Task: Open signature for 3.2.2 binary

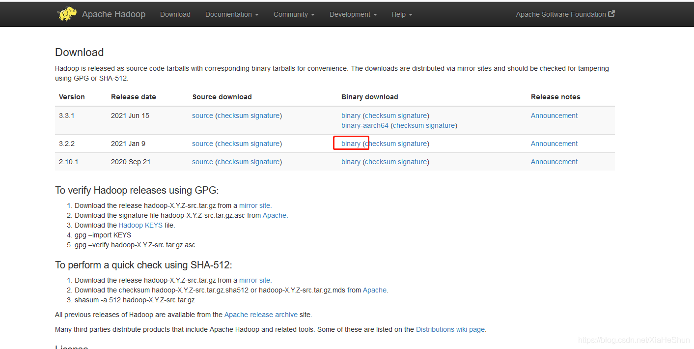Action: [412, 144]
